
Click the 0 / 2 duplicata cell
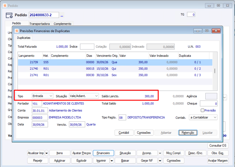[x=197, y=69]
